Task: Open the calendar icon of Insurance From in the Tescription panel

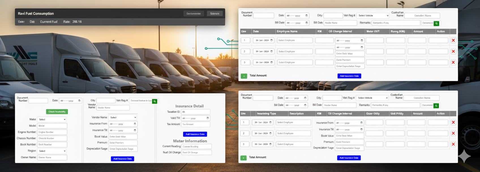Action: pos(361,122)
